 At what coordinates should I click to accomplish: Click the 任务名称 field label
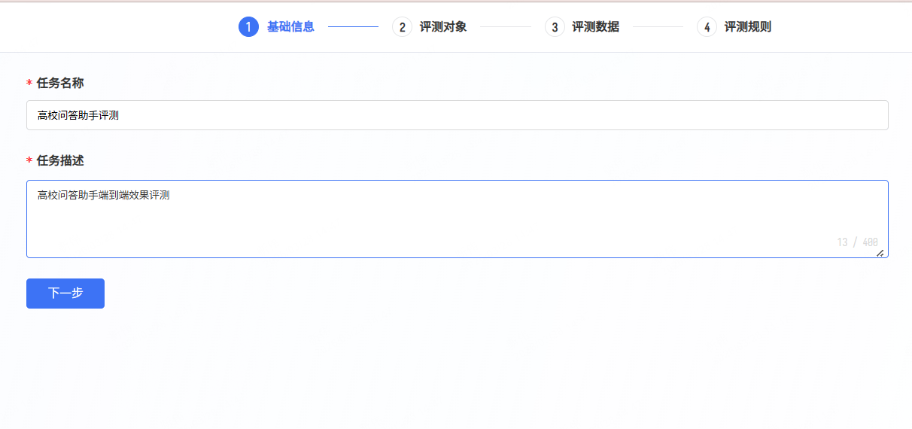coord(60,83)
